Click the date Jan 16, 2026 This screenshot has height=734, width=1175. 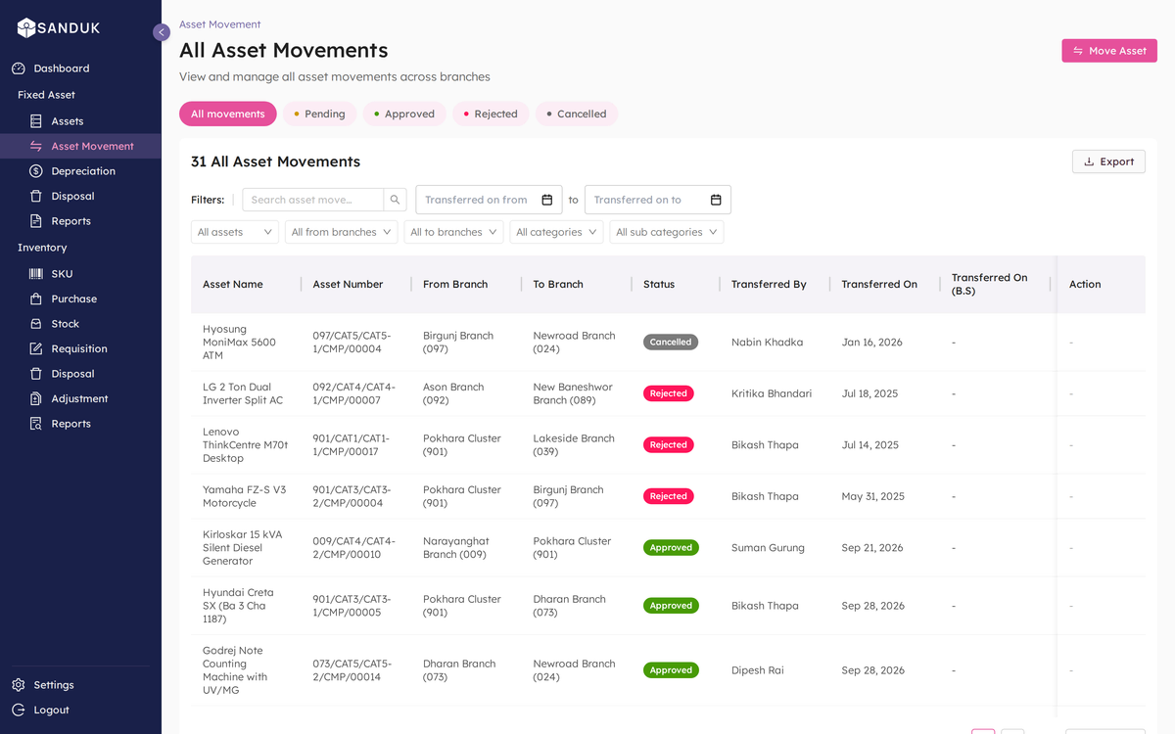pyautogui.click(x=872, y=343)
